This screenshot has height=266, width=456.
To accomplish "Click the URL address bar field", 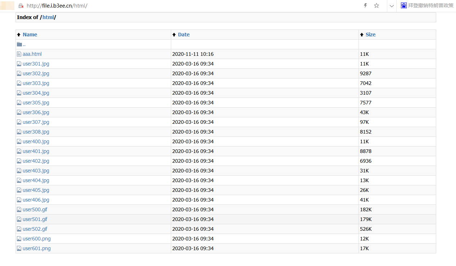I will point(180,6).
